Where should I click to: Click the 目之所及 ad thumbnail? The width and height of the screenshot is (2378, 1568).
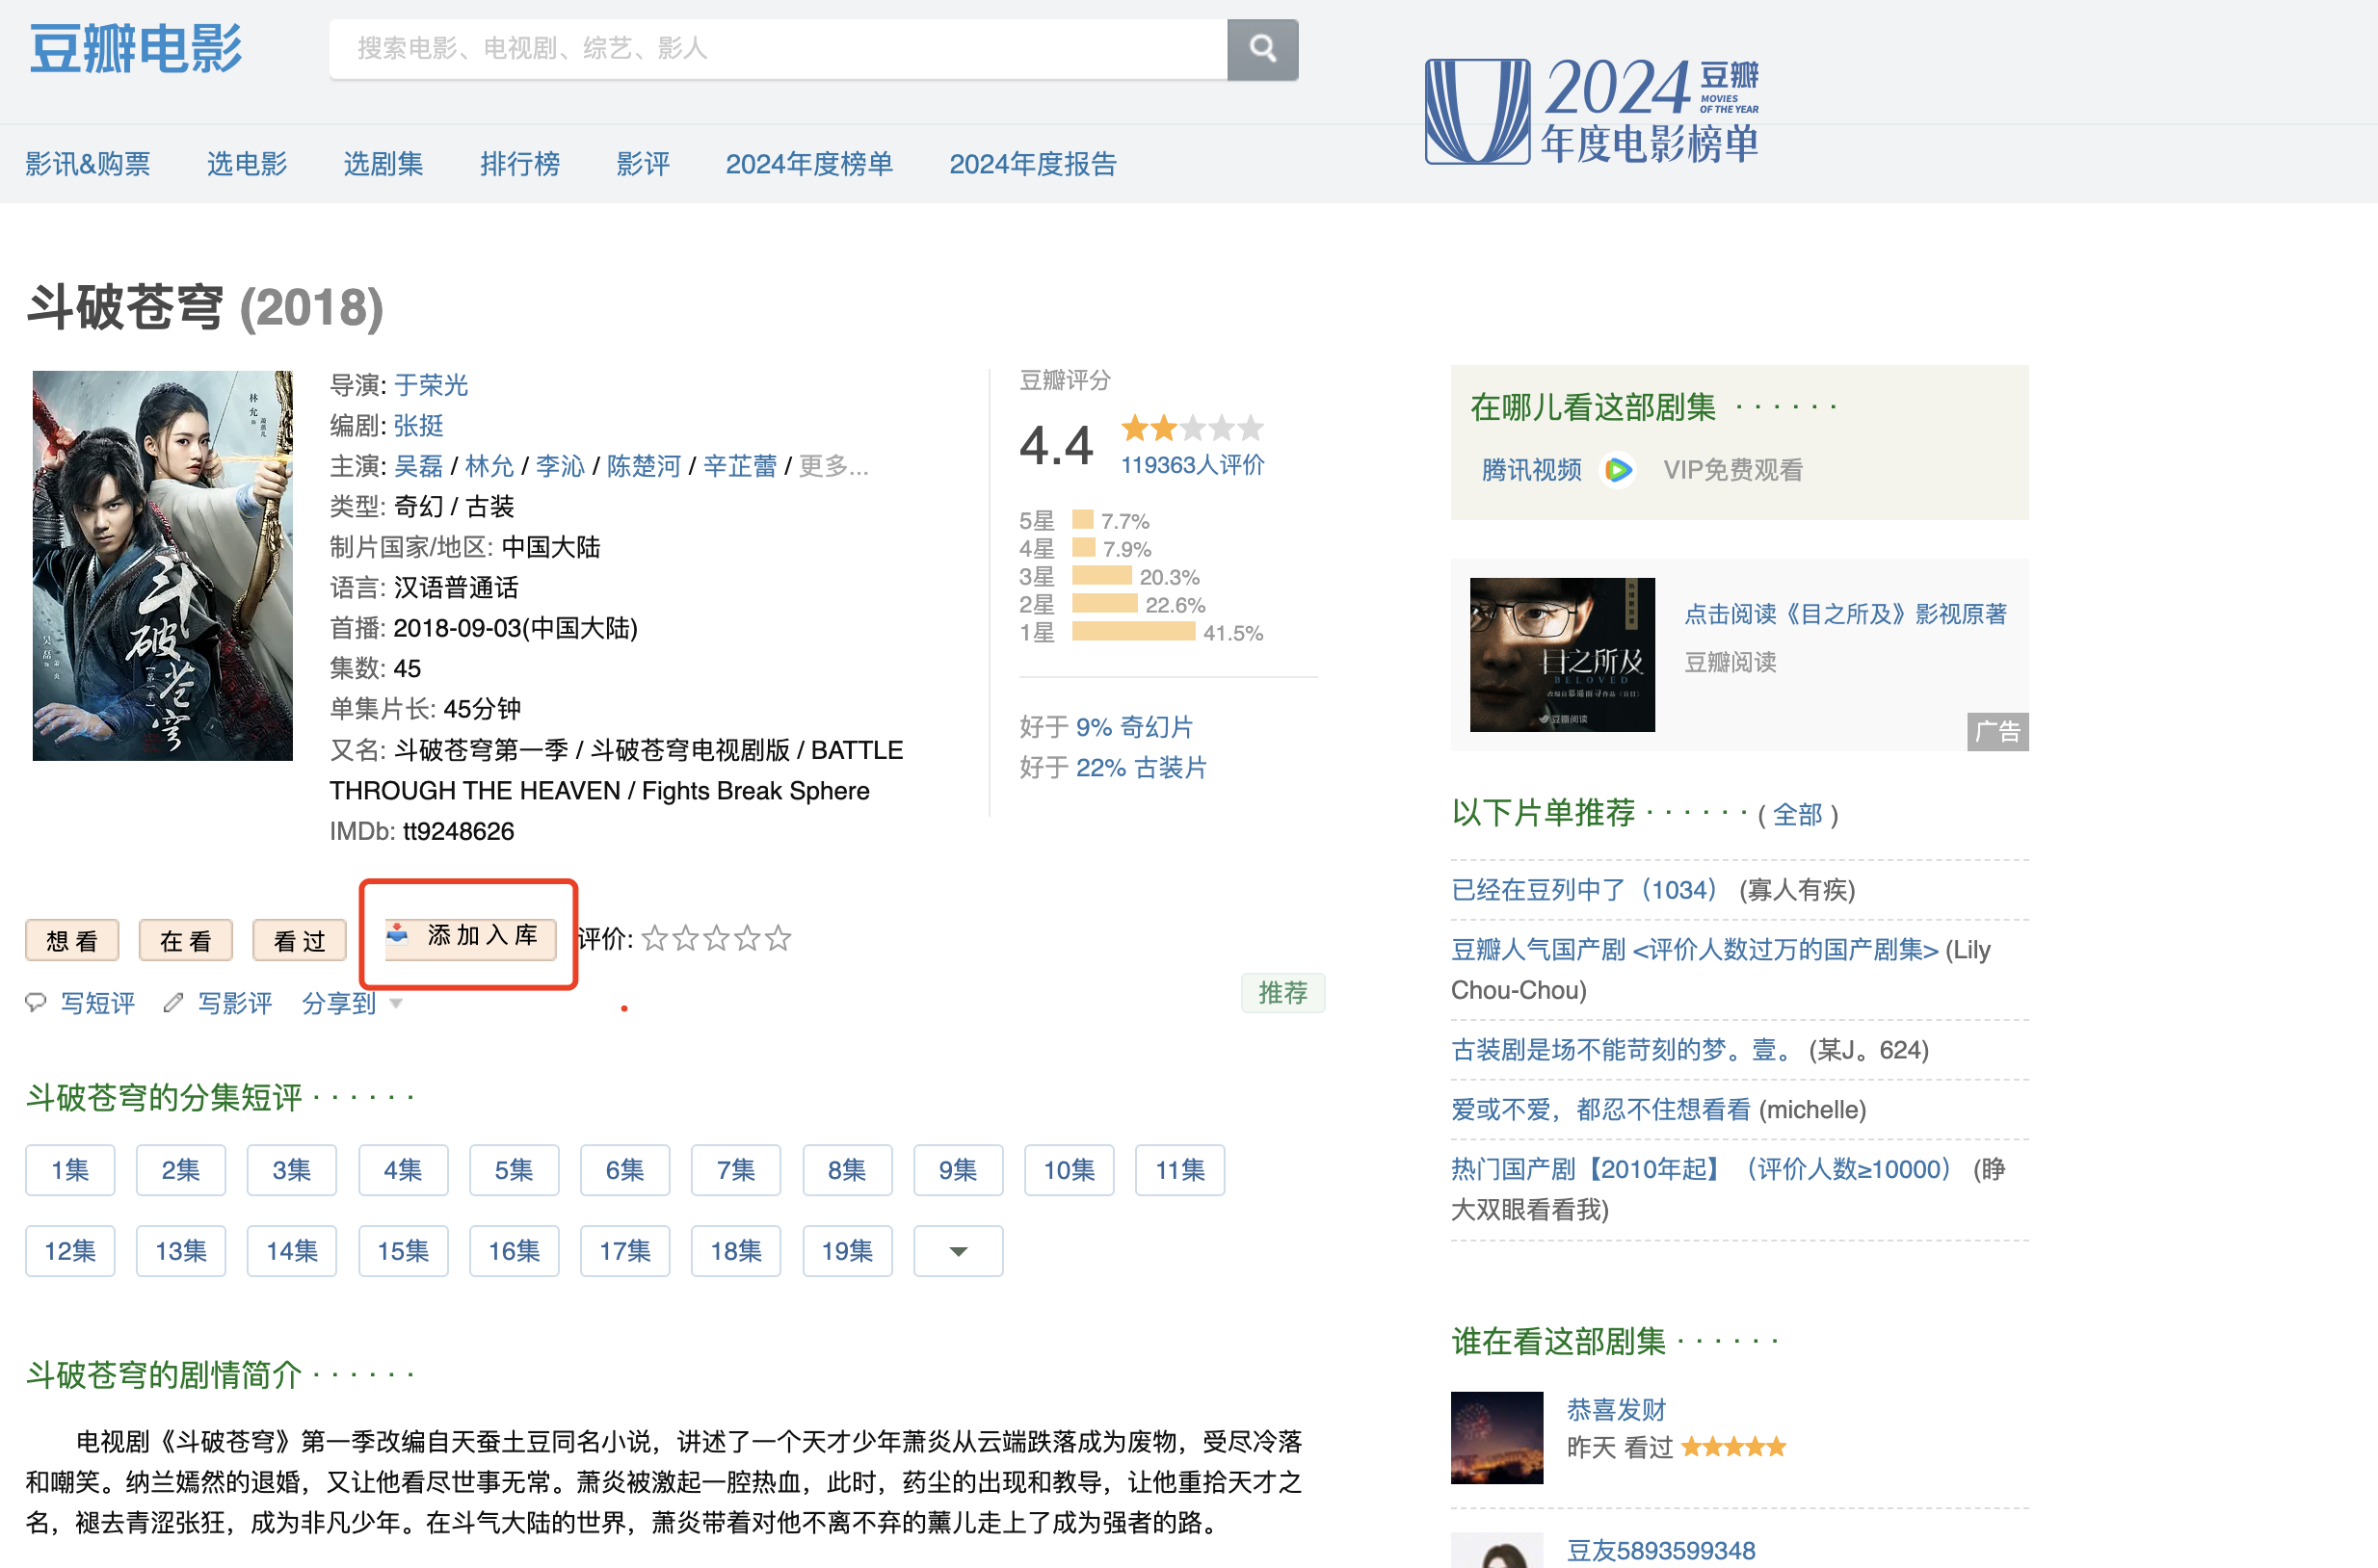click(x=1563, y=655)
